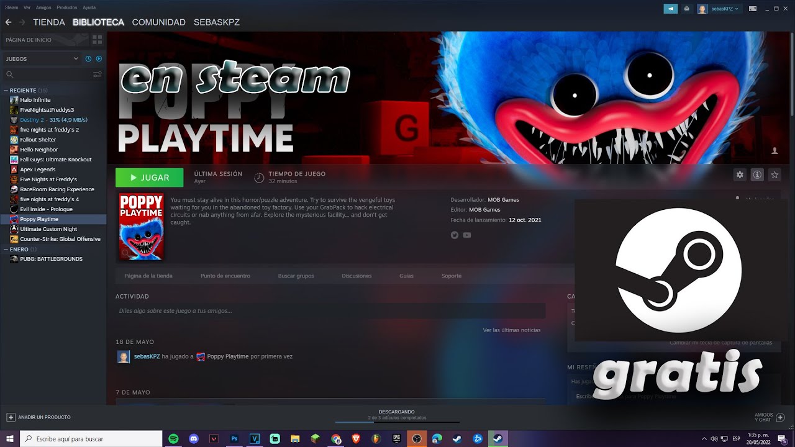Sort games by recent activity clock icon
795x447 pixels.
(x=89, y=59)
